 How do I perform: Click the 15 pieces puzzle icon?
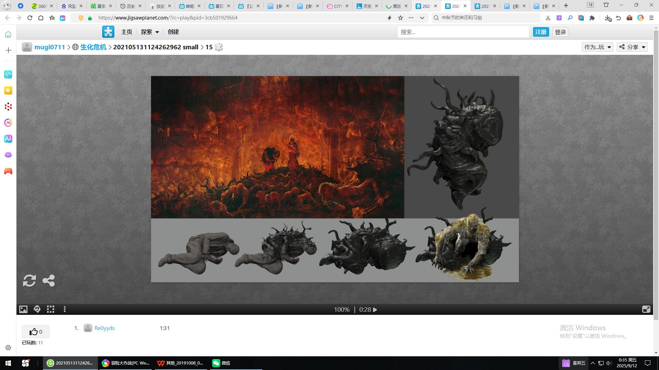pyautogui.click(x=219, y=47)
